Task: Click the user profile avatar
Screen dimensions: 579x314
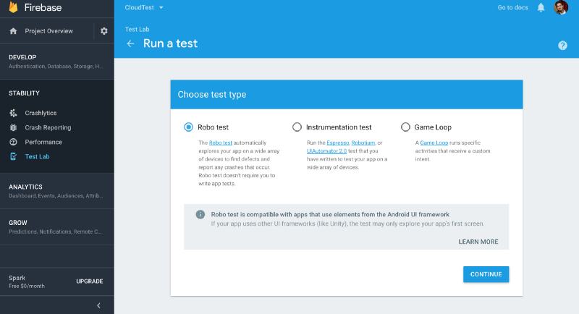Action: 561,8
